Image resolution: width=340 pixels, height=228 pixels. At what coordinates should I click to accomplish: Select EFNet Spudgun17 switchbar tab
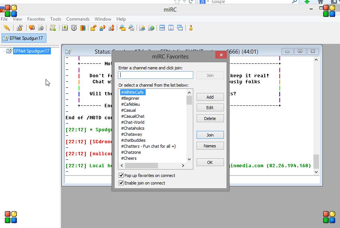click(24, 38)
